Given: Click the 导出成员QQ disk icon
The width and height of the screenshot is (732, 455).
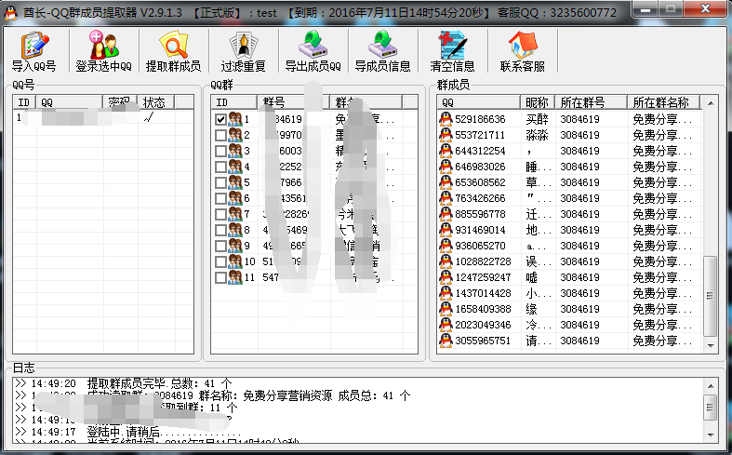Looking at the screenshot, I should [x=313, y=45].
